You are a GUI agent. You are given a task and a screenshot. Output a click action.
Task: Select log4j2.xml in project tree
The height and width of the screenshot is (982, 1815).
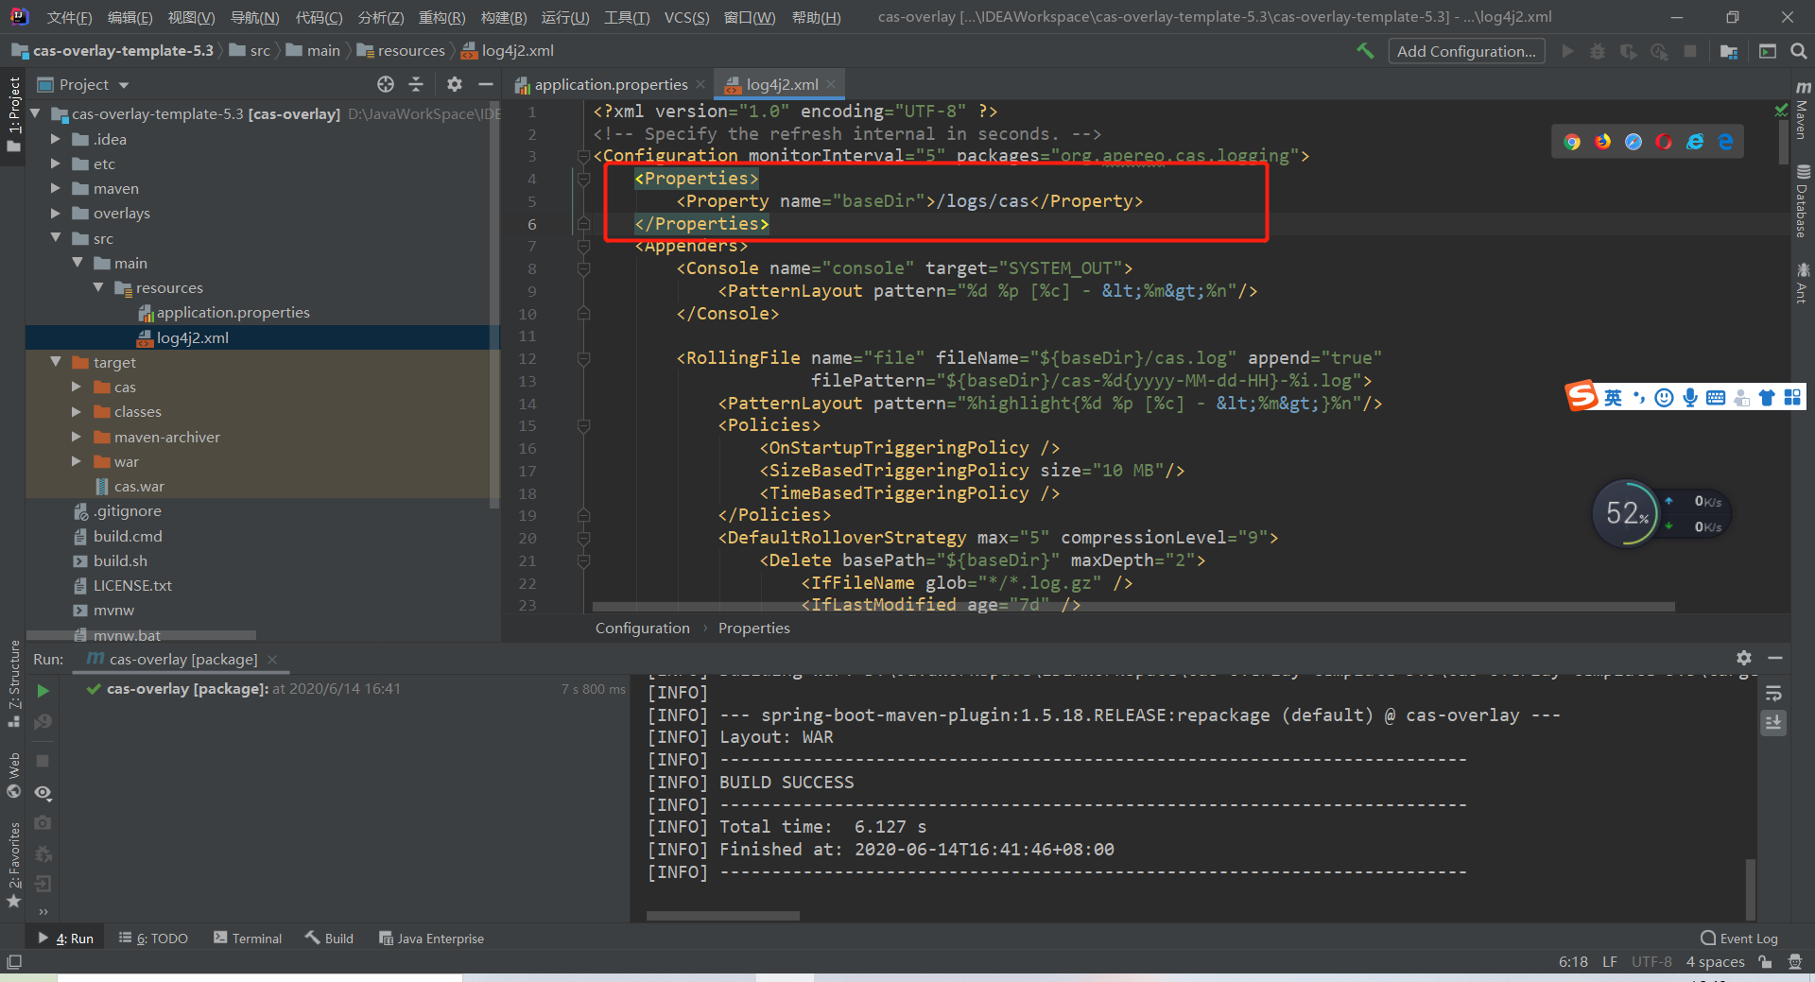pos(192,337)
